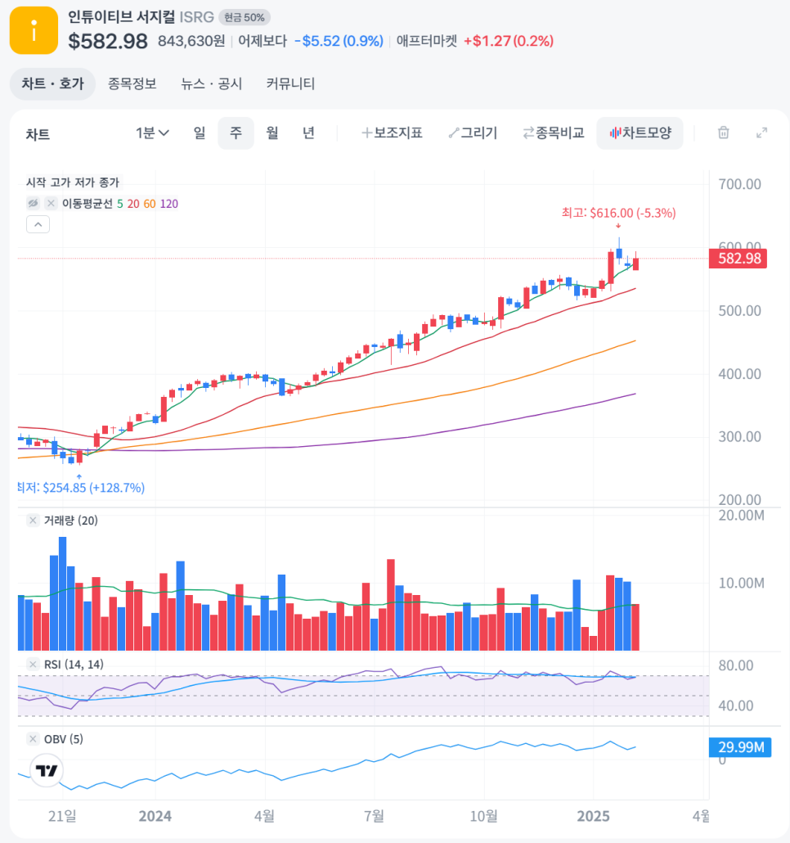
Task: Close the OBV (5) indicator
Action: pyautogui.click(x=33, y=739)
